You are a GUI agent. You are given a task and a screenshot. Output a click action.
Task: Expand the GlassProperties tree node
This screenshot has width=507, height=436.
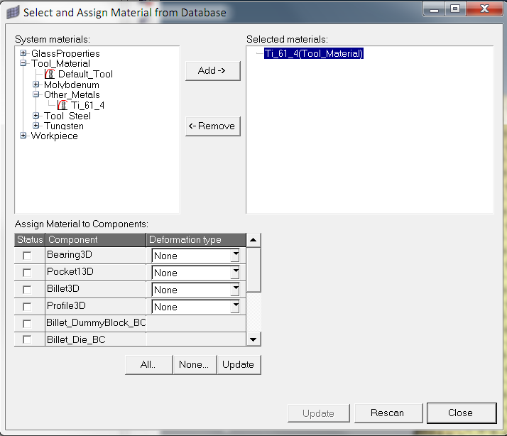coord(23,53)
